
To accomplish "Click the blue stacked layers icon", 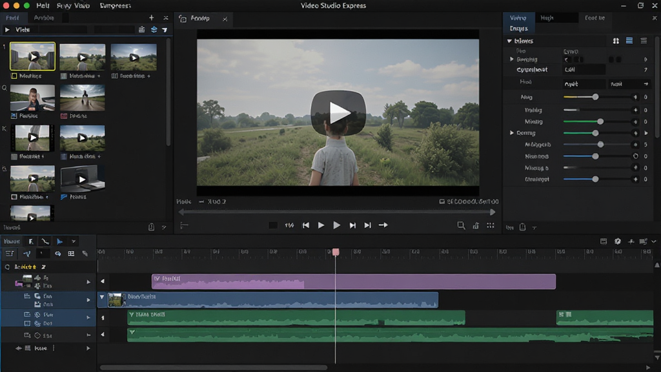I will [154, 30].
